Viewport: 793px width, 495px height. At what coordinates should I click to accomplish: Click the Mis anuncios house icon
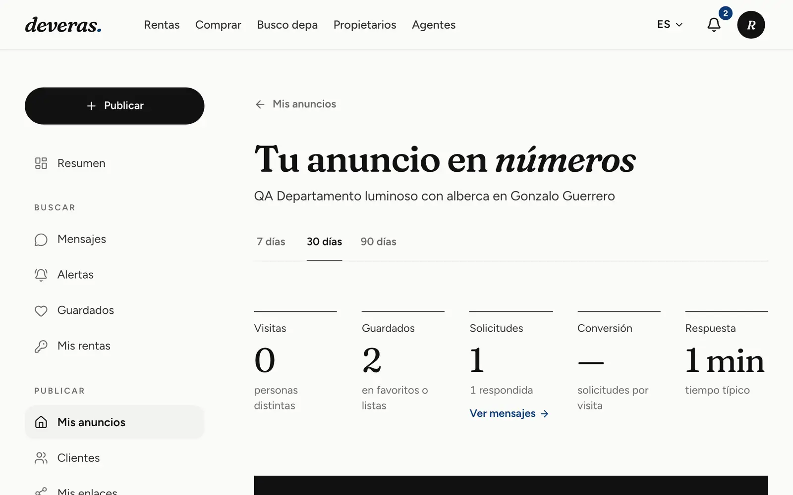coord(41,422)
